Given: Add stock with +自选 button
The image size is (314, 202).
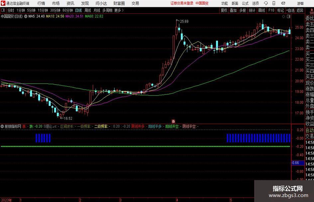Looking at the screenshot, I should coord(290,10).
